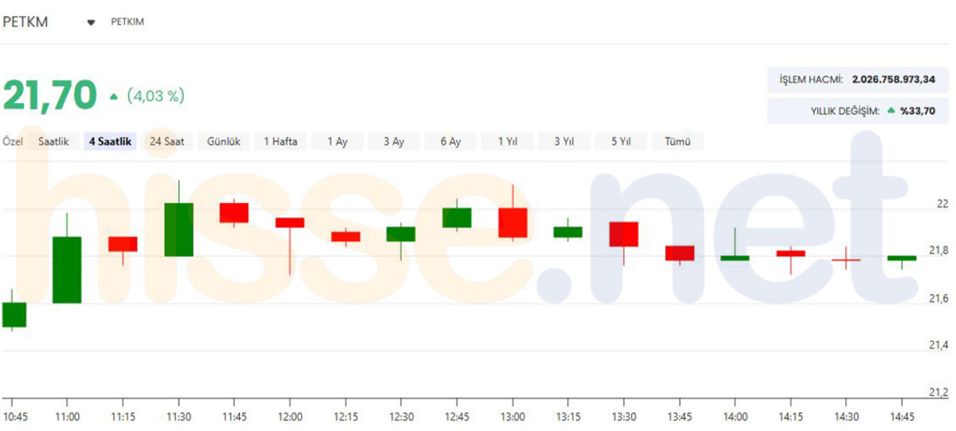
Task: Switch chart to 24 Saat range
Action: [x=167, y=142]
